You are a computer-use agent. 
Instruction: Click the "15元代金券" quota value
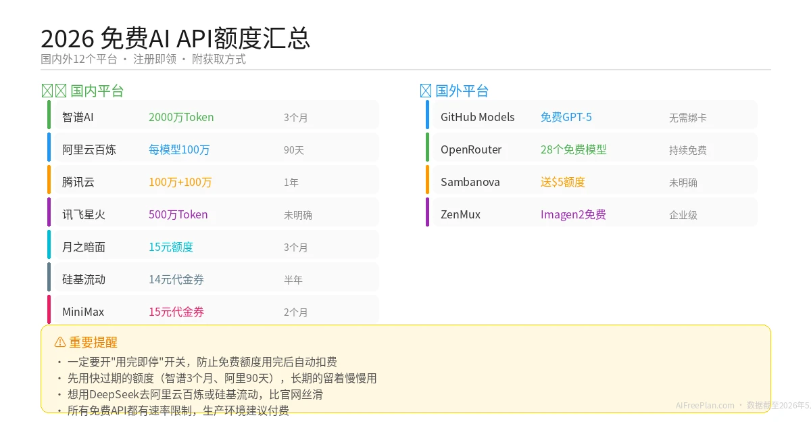[x=176, y=312]
